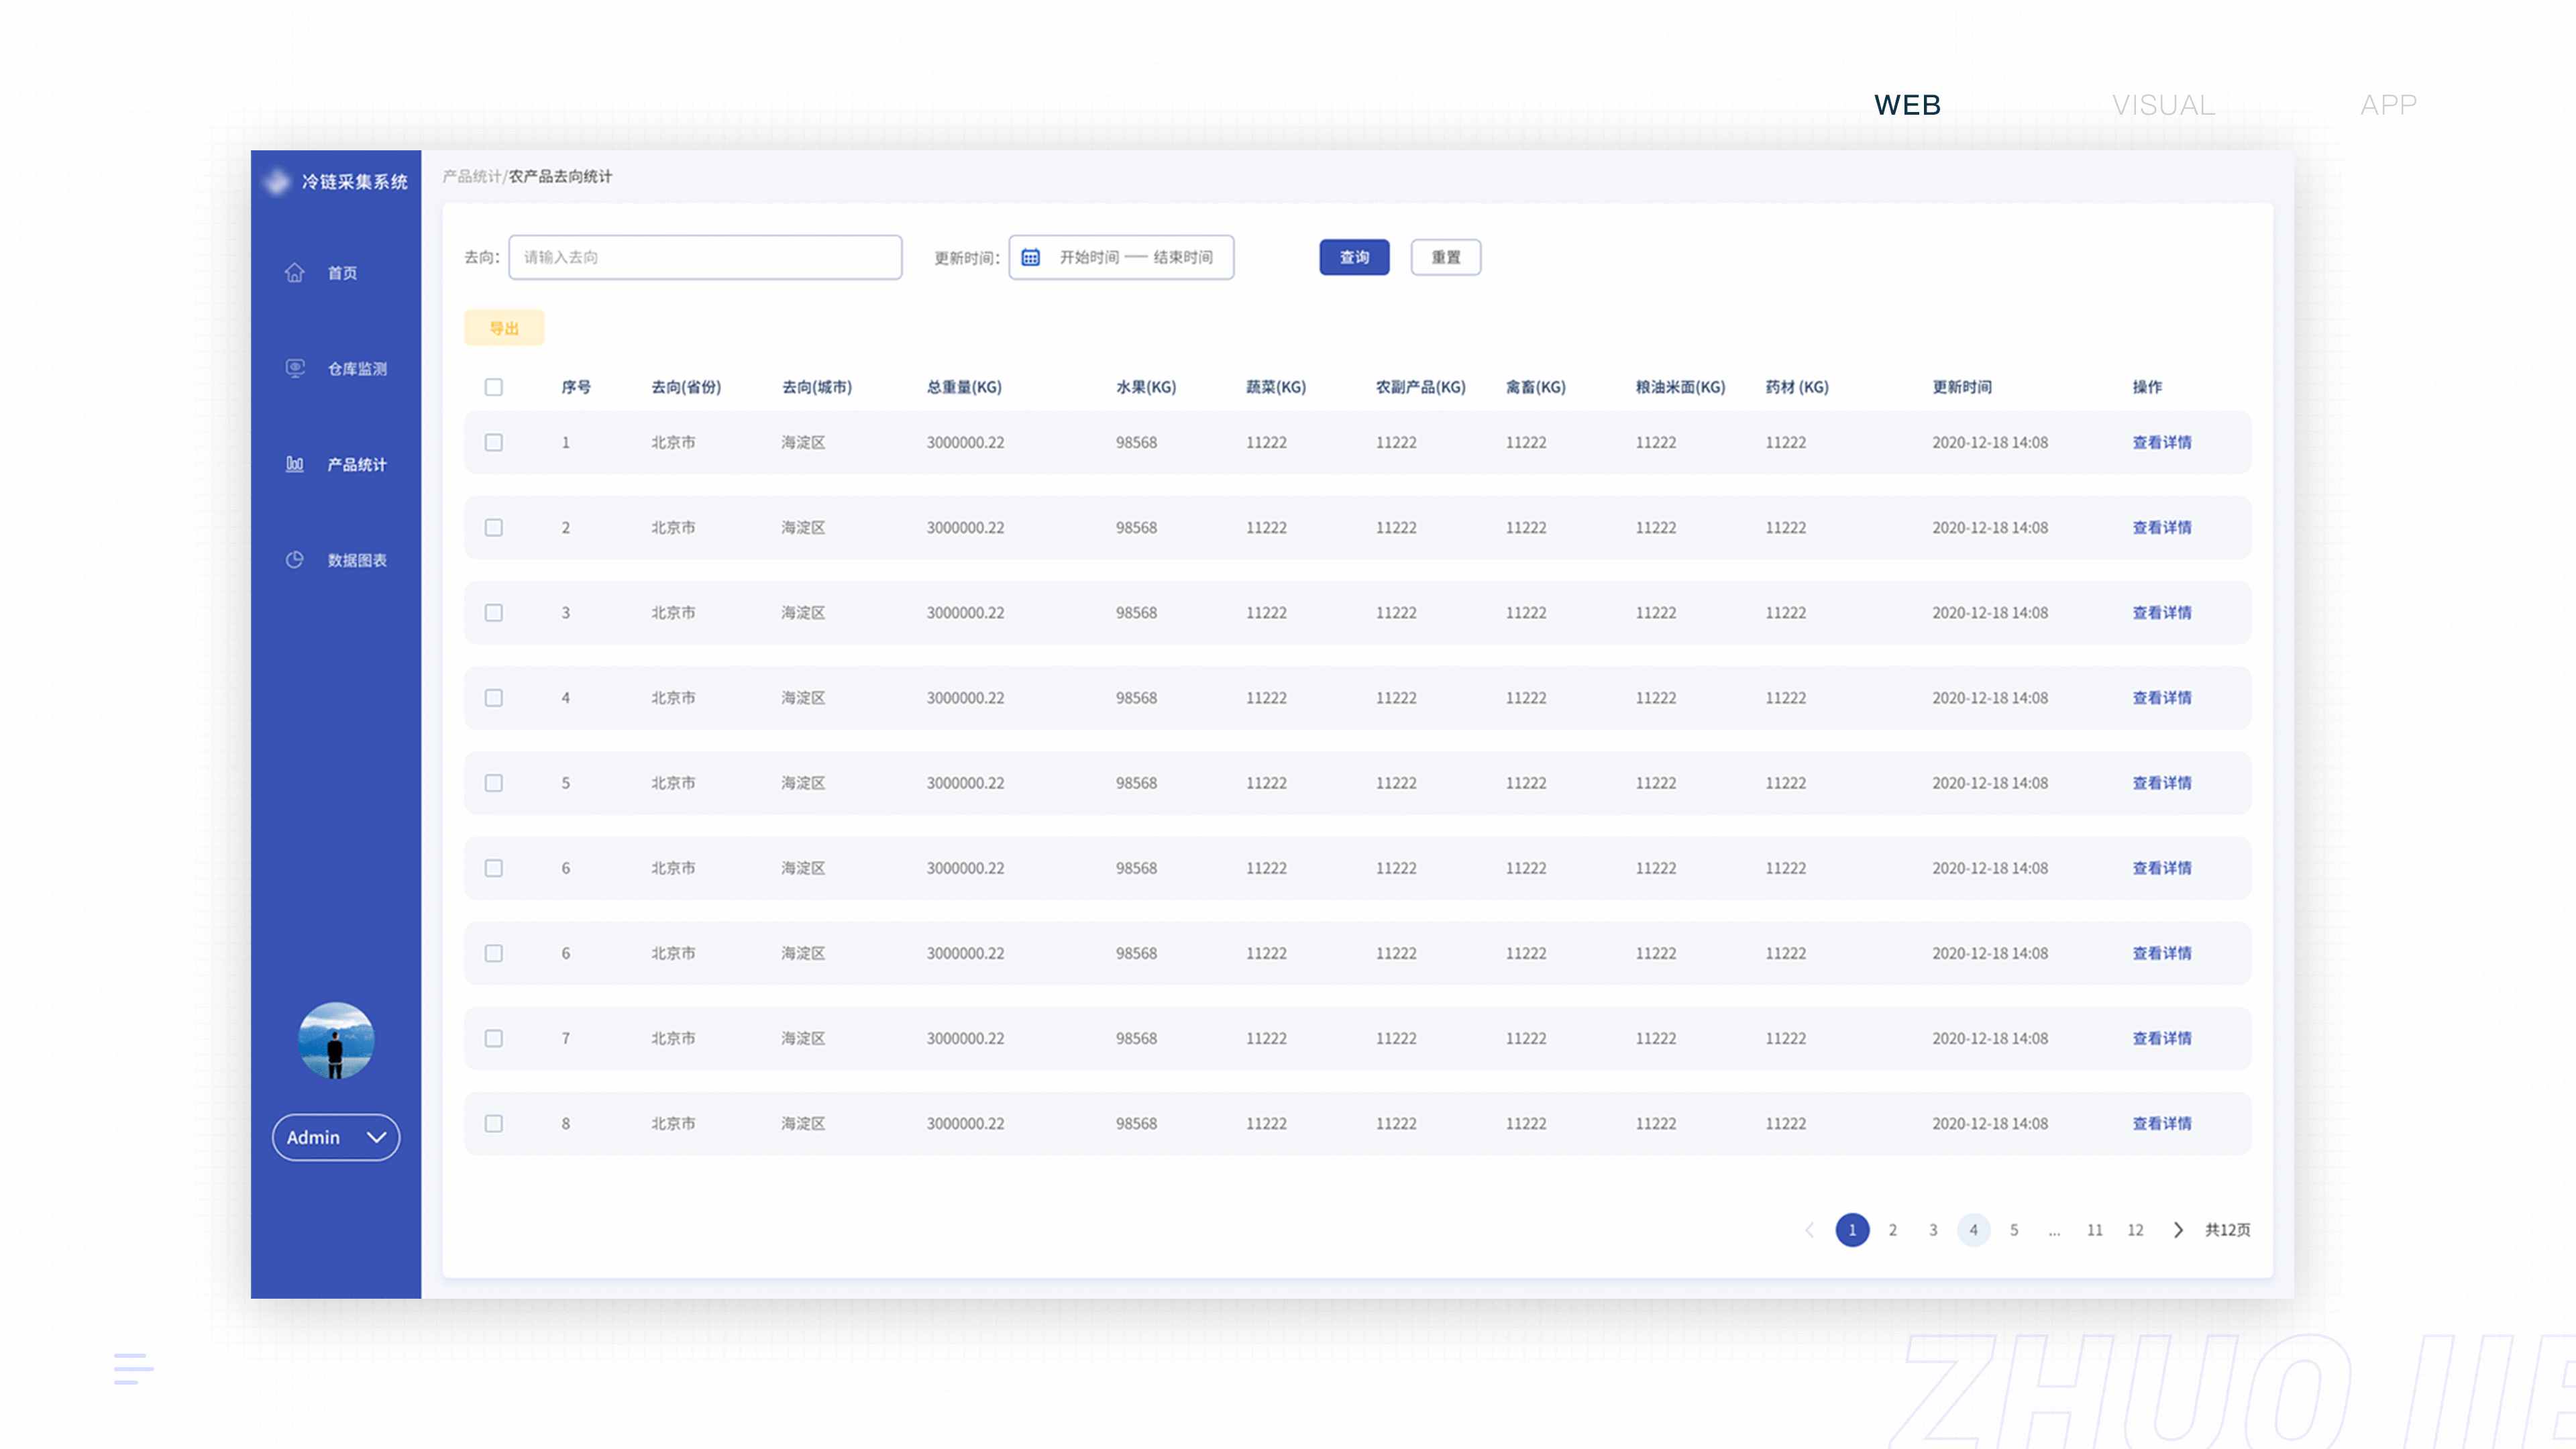Screen dimensions: 2576x1449
Task: Switch to the APP tab
Action: [2388, 105]
